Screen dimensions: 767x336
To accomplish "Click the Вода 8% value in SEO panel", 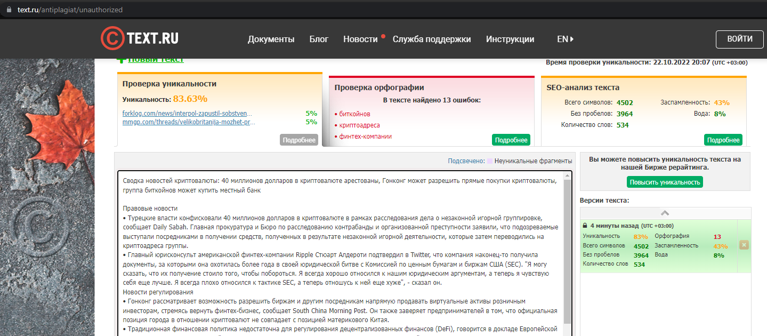I will (x=720, y=114).
